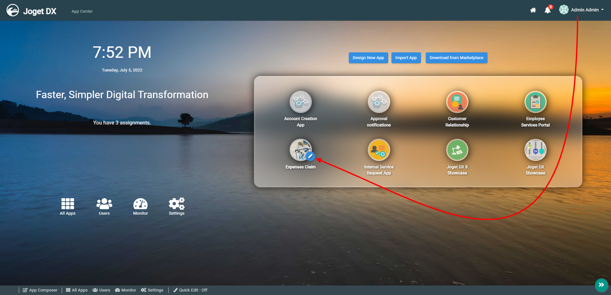Image resolution: width=611 pixels, height=295 pixels.
Task: Click the 'Employee Services Portal' label
Action: pyautogui.click(x=536, y=122)
